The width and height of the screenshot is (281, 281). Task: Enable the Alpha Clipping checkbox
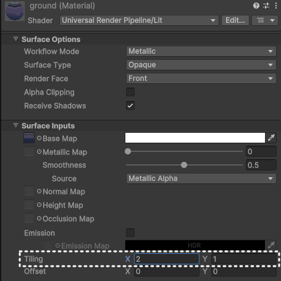pyautogui.click(x=130, y=92)
